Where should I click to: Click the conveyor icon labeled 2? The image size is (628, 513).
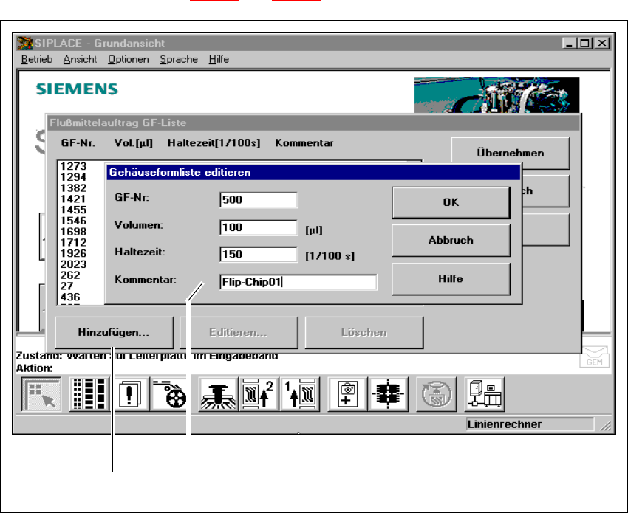[x=259, y=393]
